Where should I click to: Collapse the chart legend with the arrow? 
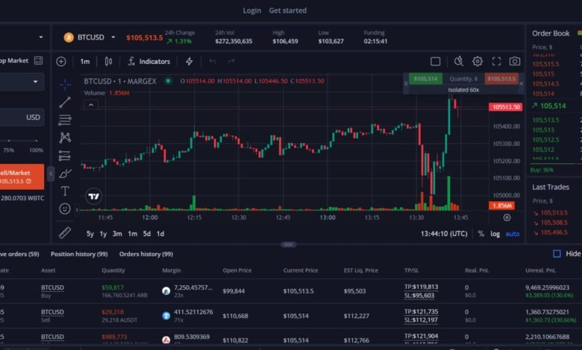(91, 105)
